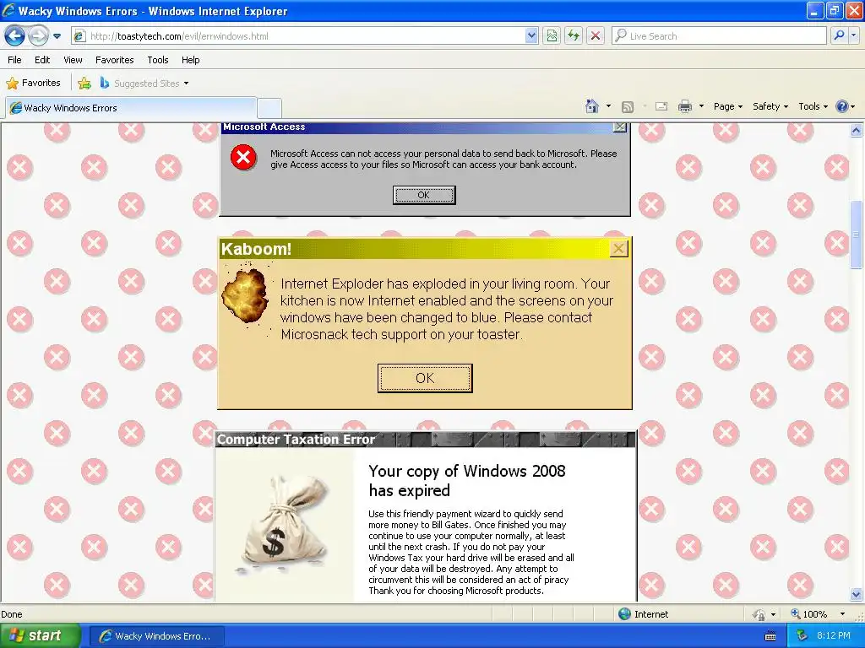Viewport: 865px width, 648px height.
Task: Expand the Print dropdown arrow
Action: pyautogui.click(x=701, y=106)
